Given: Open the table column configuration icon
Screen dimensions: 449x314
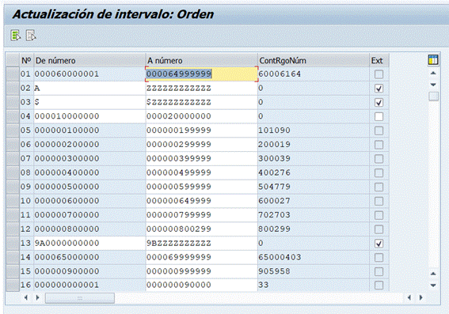Looking at the screenshot, I should [x=433, y=60].
